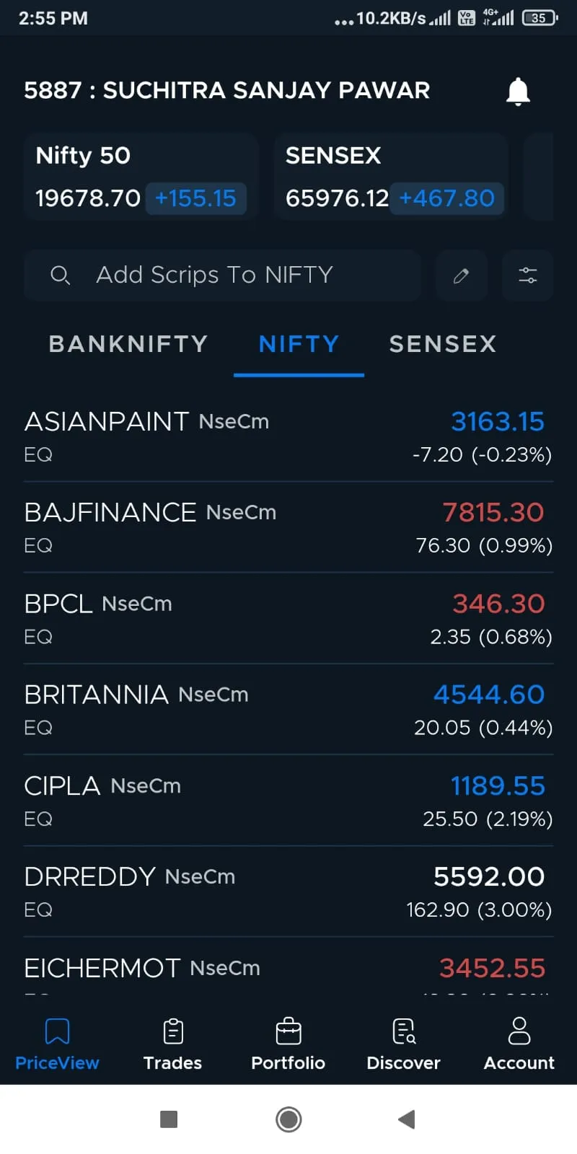Open the ASIANPAINT scrip row
The height and width of the screenshot is (1154, 577).
[x=288, y=437]
